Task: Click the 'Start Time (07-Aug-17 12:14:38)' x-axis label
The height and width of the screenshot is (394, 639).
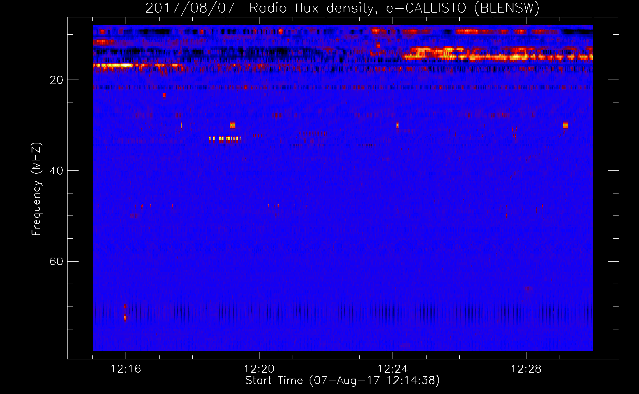Action: [x=342, y=381]
